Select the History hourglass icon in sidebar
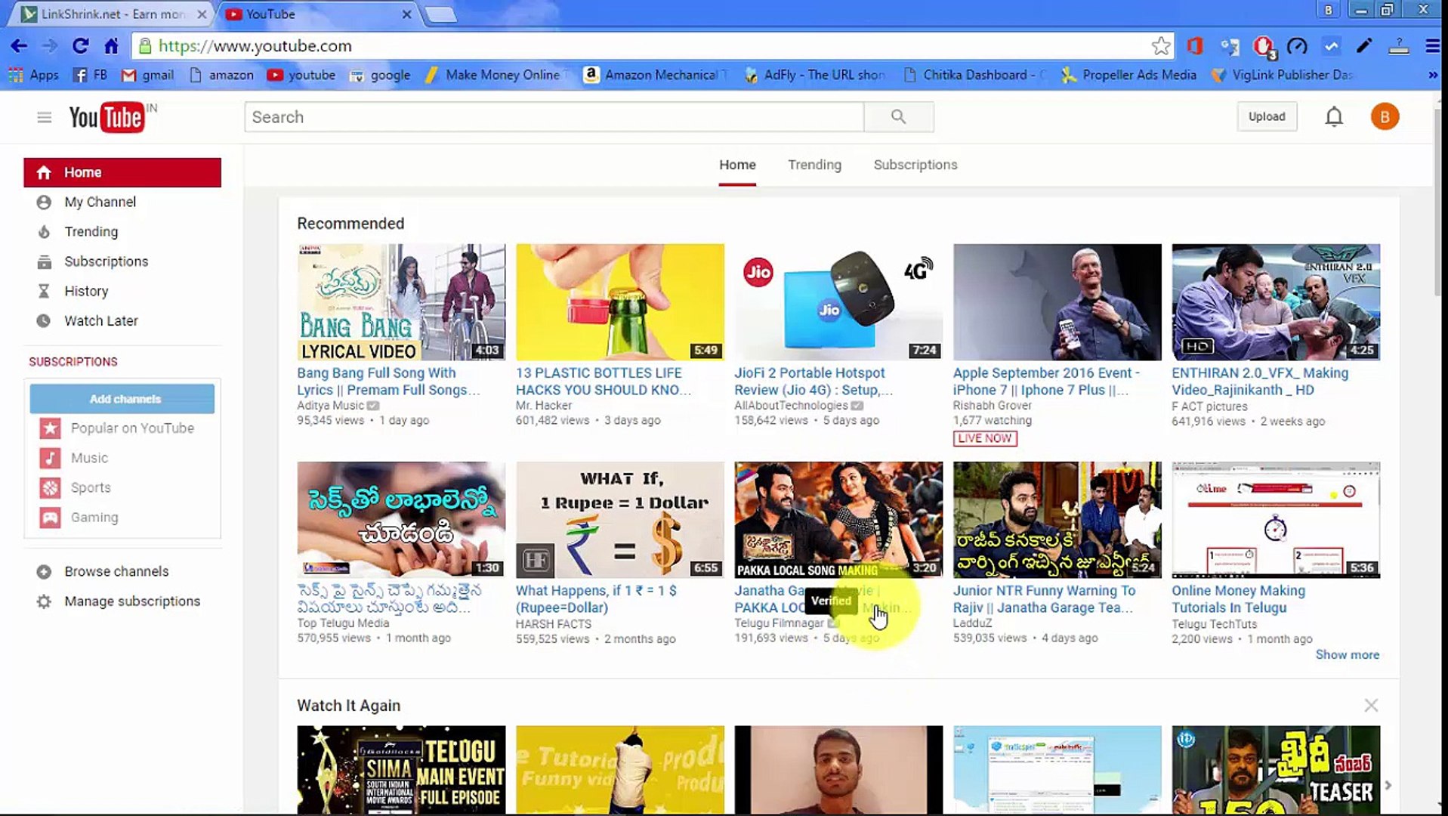1448x816 pixels. coord(45,291)
